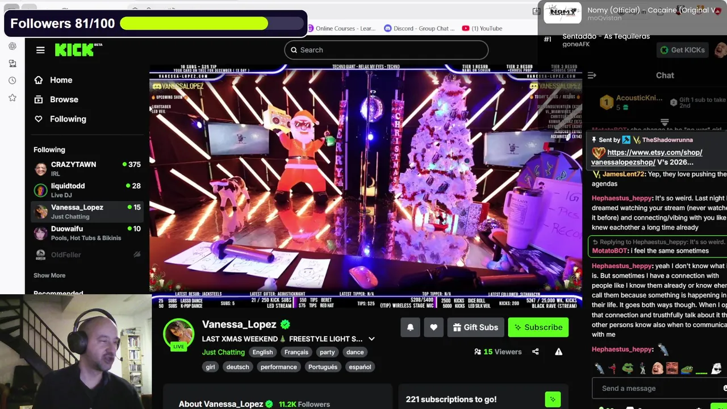Click the Browse icon in sidebar

39,99
